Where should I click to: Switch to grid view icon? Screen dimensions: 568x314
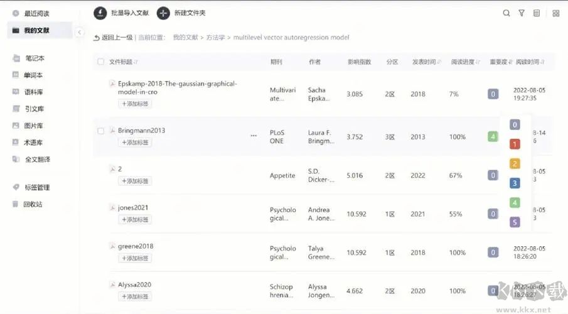click(556, 13)
